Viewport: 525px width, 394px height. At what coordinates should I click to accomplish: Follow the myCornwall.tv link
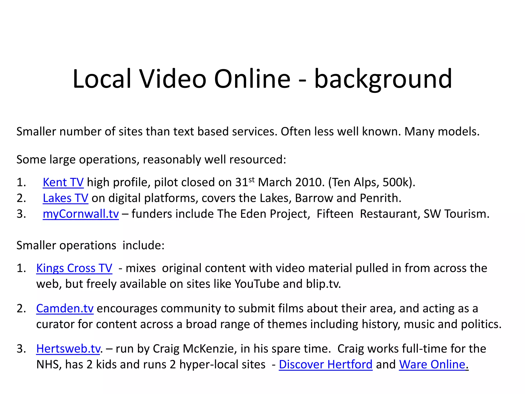pos(81,214)
